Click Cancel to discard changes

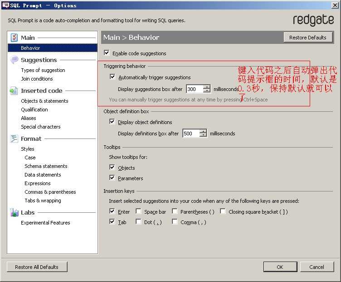[317, 267]
